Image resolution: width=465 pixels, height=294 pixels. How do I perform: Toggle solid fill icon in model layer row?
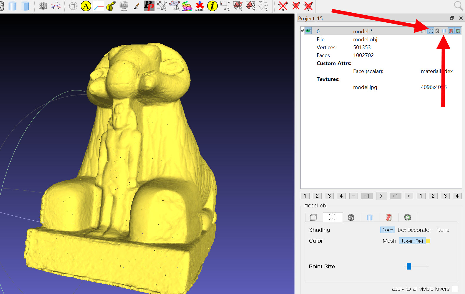coord(444,31)
